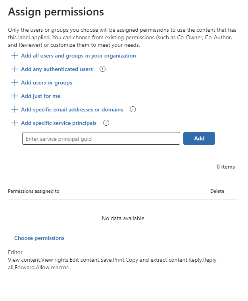Open the info icon next to service principals

click(x=106, y=123)
